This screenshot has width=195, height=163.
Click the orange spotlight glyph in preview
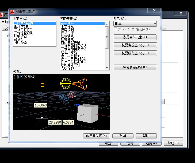(x=80, y=84)
